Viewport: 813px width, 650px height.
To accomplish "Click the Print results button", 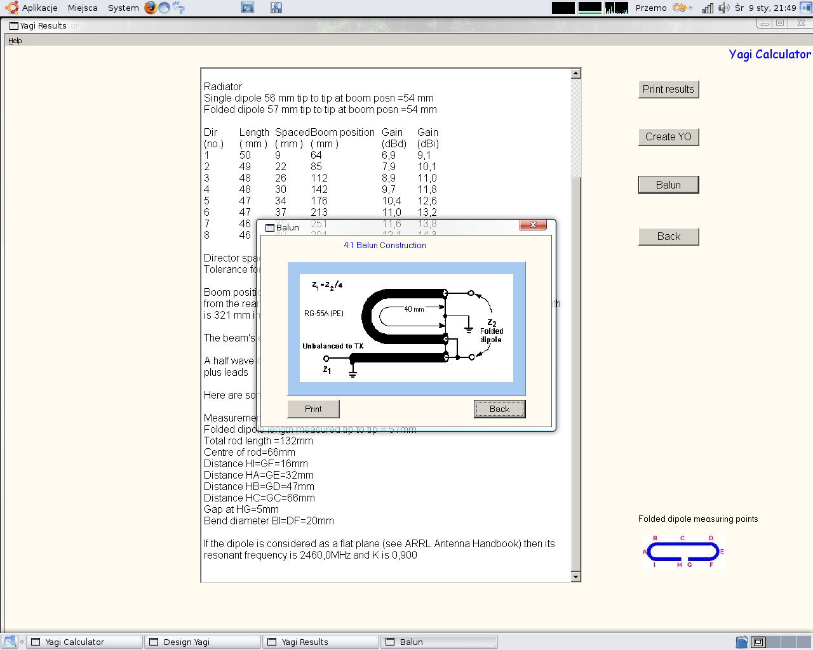I will pyautogui.click(x=668, y=90).
